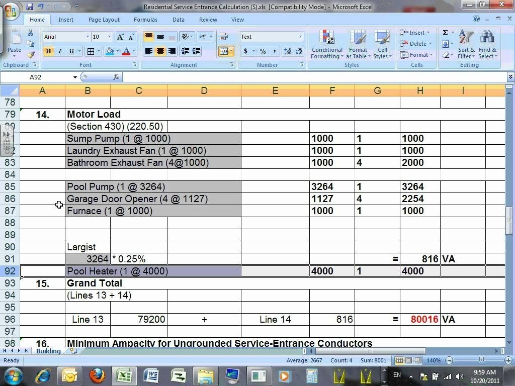Viewport: 515px width, 386px height.
Task: Select the Find & Select icon
Action: click(487, 44)
